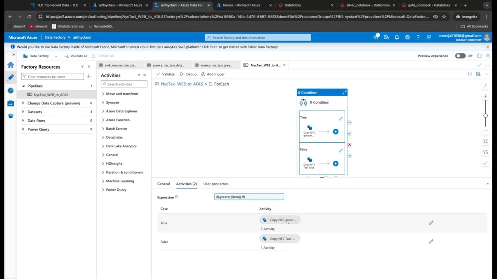Image resolution: width=497 pixels, height=279 pixels.
Task: Click Validate all in toolbar
Action: point(76,56)
